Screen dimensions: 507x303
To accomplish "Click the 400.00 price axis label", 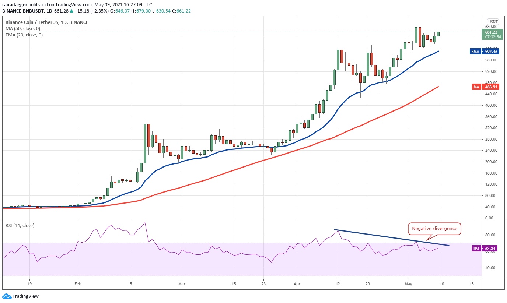I will 491,105.
